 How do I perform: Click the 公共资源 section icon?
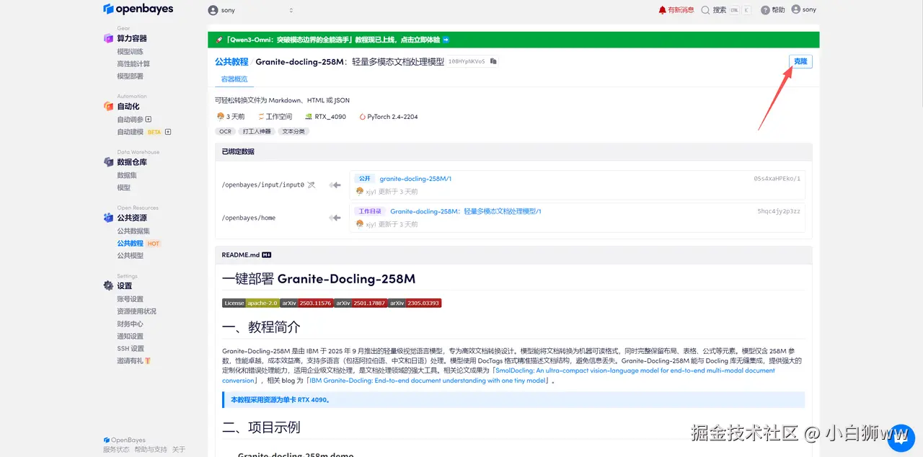[108, 218]
